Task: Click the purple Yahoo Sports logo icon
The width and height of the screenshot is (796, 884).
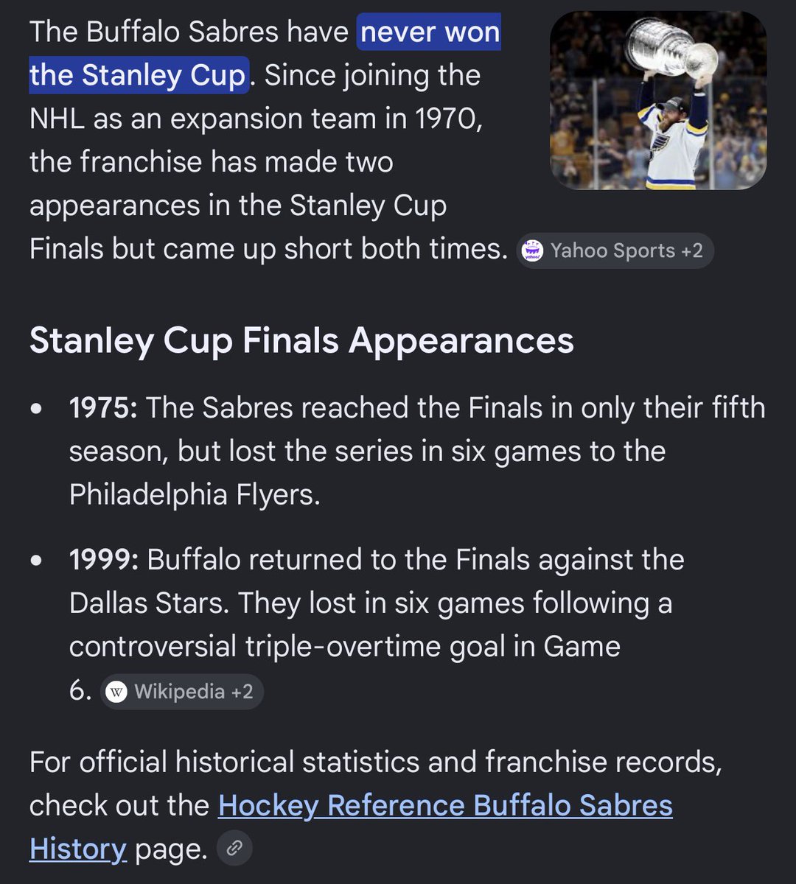Action: [x=531, y=250]
